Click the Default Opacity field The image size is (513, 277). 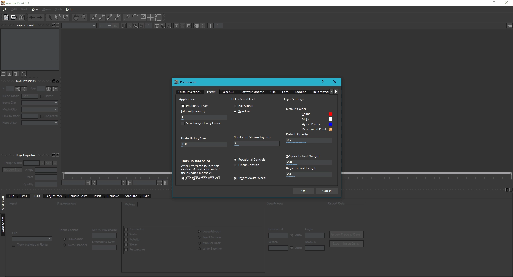point(309,140)
